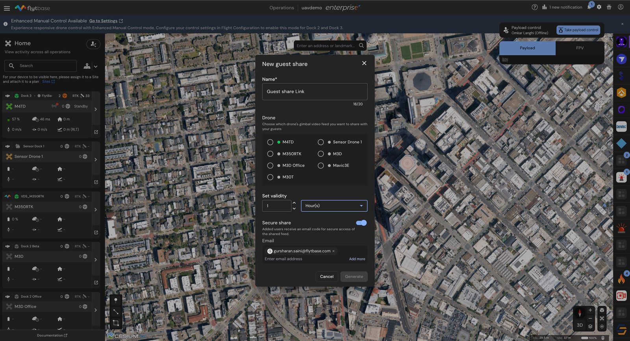630x341 pixels.
Task: Expand the M4TD drone card chevron
Action: point(96,109)
